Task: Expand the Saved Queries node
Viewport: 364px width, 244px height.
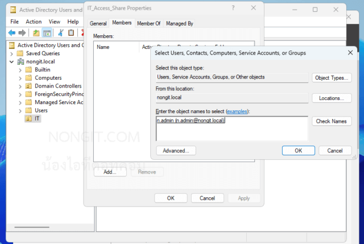Action: pyautogui.click(x=11, y=54)
